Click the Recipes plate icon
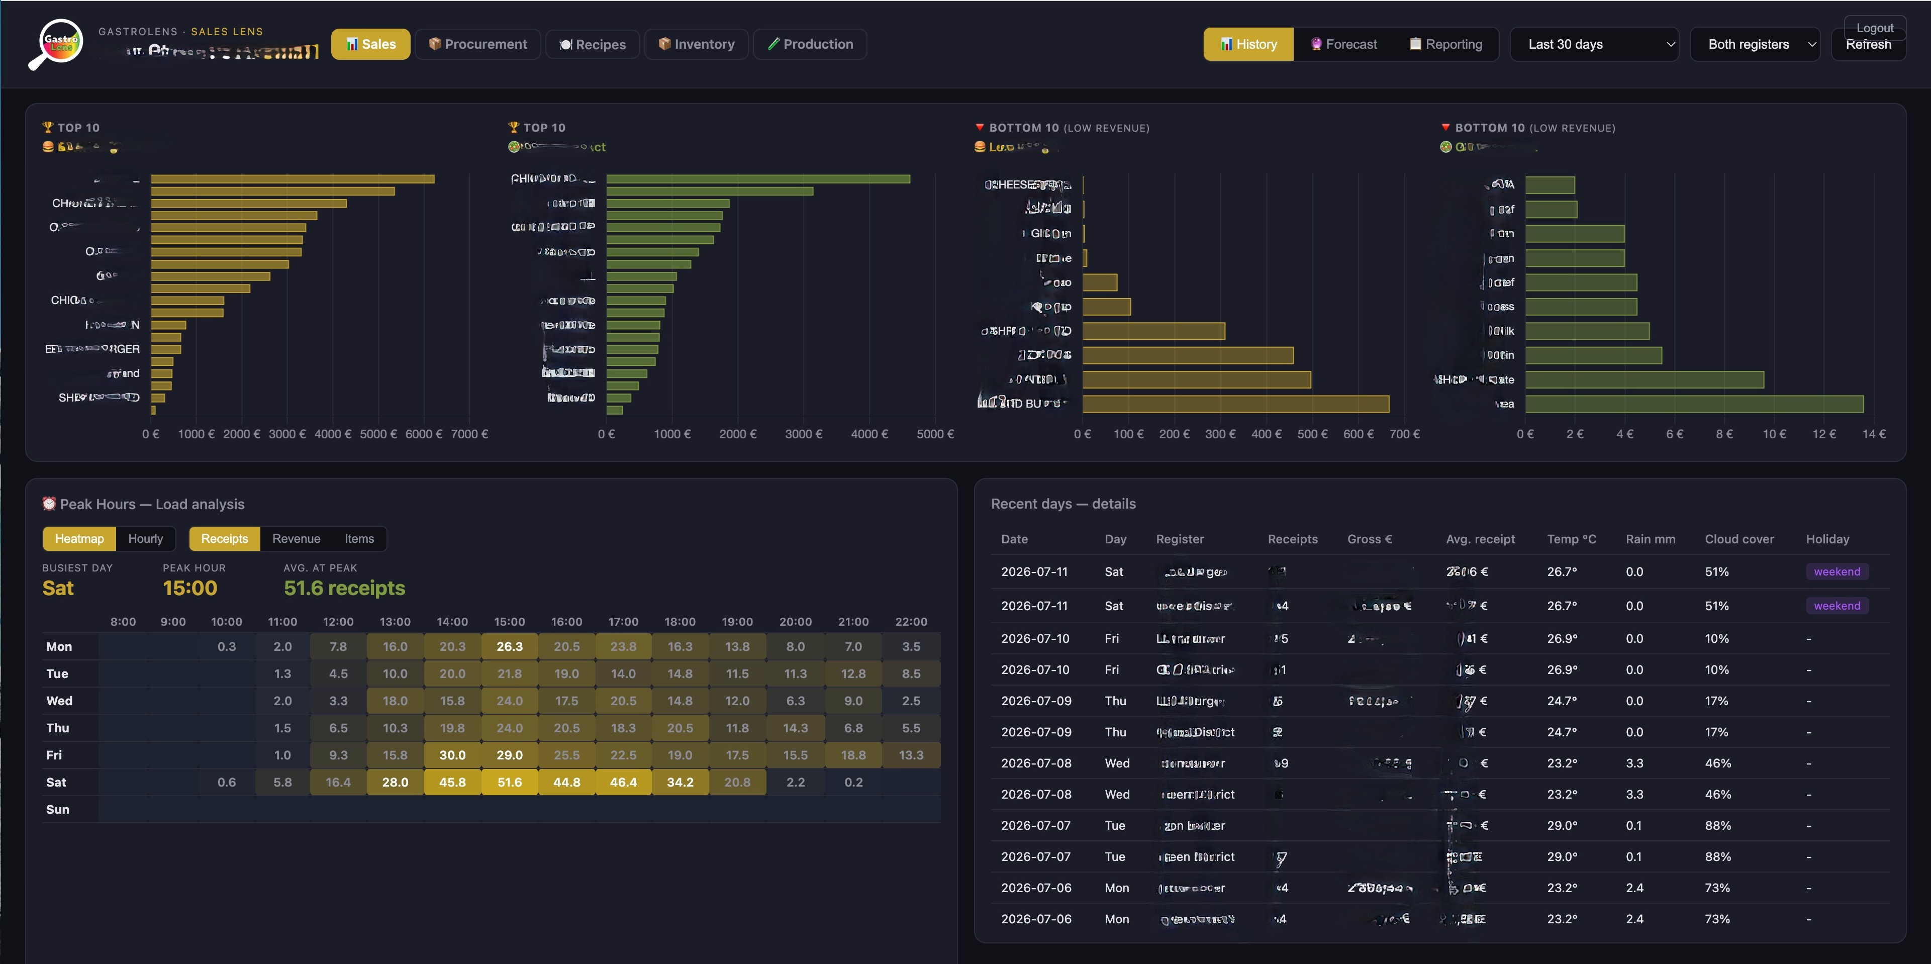 coord(566,44)
